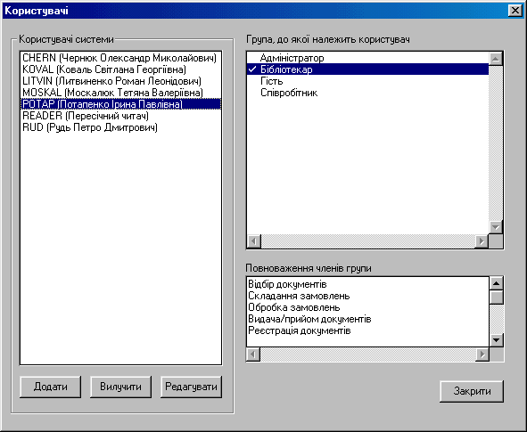Screen dimensions: 527x432
Task: Open user editing with Редагувати button
Action: tap(191, 387)
